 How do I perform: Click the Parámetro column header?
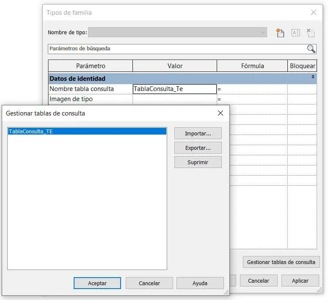(91, 66)
